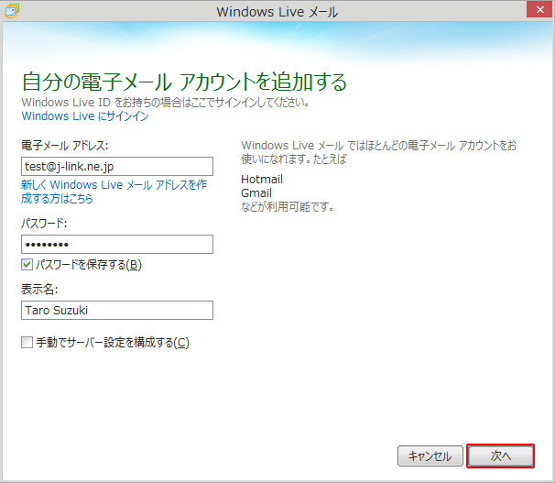Close the Windows Live メール dialog
The image size is (555, 483).
(x=539, y=9)
